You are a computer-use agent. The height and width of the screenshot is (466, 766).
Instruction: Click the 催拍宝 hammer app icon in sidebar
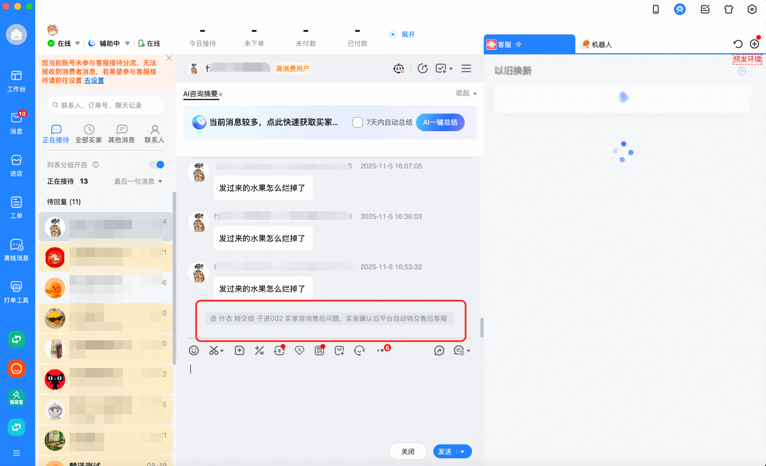[16, 398]
